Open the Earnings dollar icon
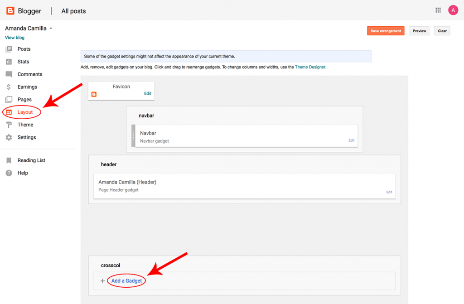This screenshot has height=304, width=464. click(8, 87)
